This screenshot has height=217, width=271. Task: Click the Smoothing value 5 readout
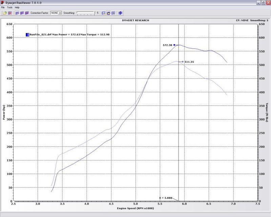click(98, 13)
